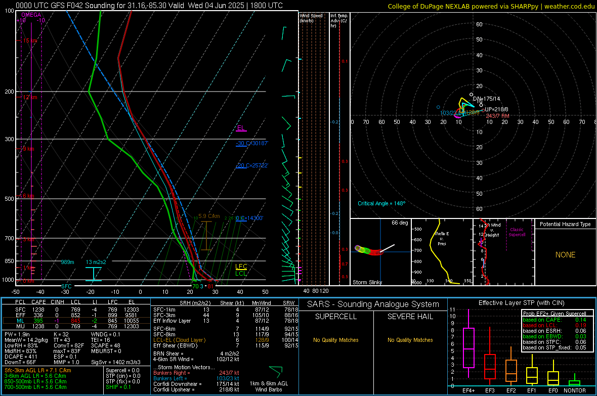Click 'based on STP_fixed:' probability line
597x396 pixels.
coord(555,347)
